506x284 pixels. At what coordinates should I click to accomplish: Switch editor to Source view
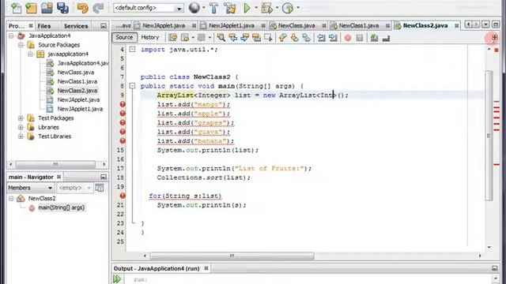[x=124, y=37]
